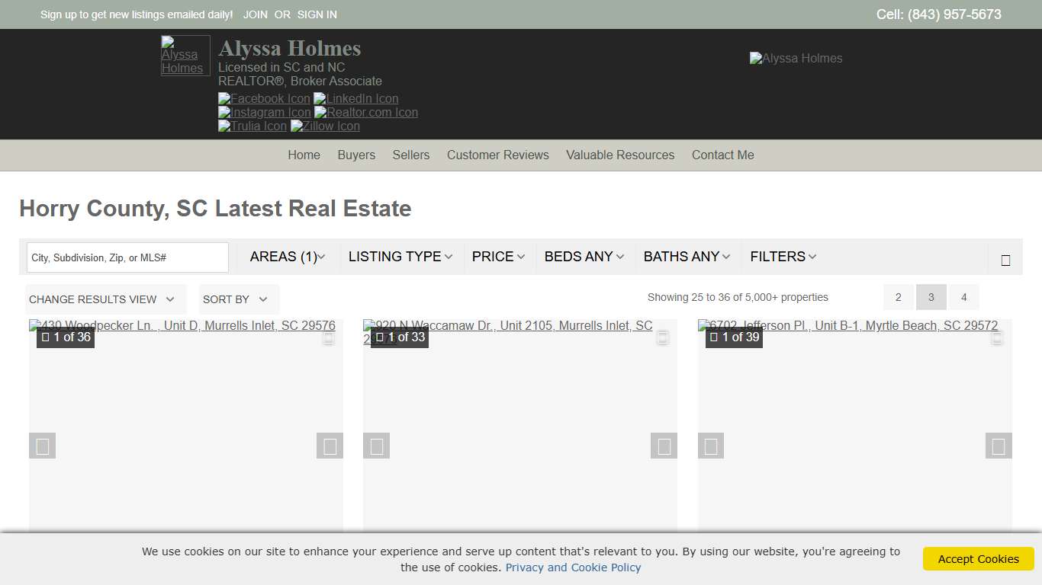The height and width of the screenshot is (585, 1042).
Task: Open the Privacy and Cookie Policy link
Action: 573,567
